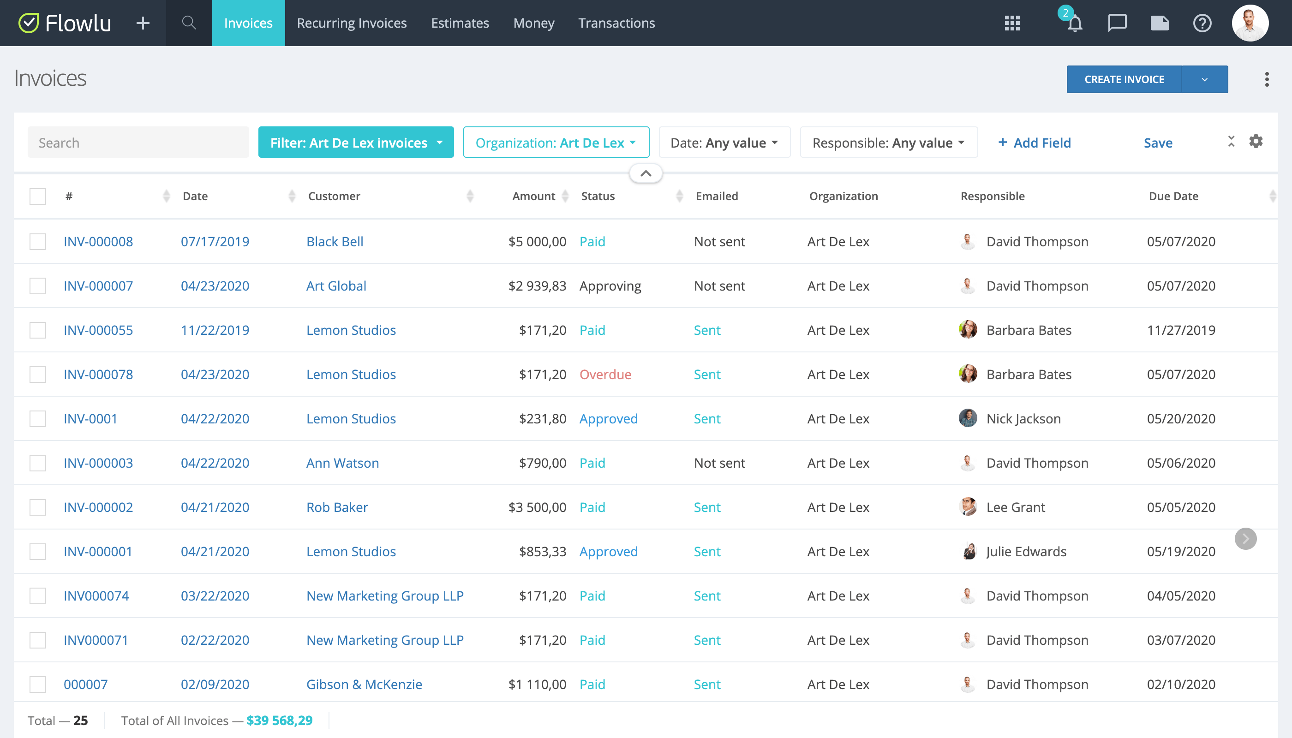Switch to the Recurring Invoices tab
Screen dimensions: 1292x738
pyautogui.click(x=353, y=23)
